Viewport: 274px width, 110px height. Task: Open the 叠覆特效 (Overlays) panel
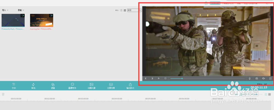[x=72, y=86]
